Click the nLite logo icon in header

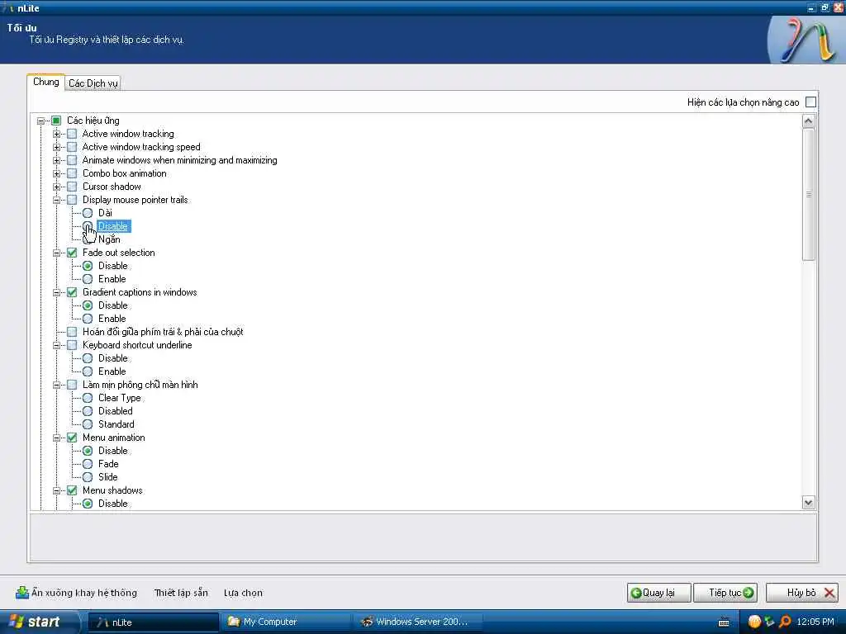[806, 40]
